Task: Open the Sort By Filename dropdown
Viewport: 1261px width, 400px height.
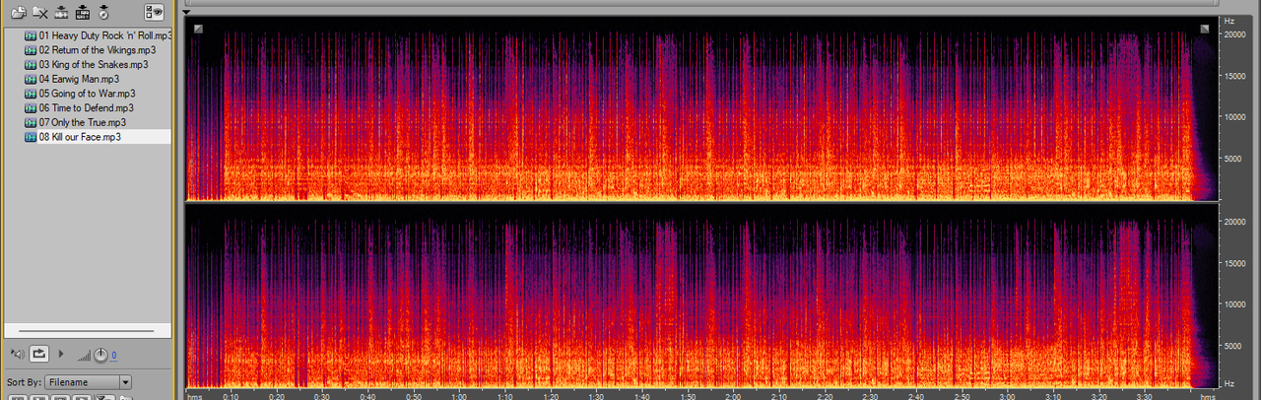Action: 88,382
